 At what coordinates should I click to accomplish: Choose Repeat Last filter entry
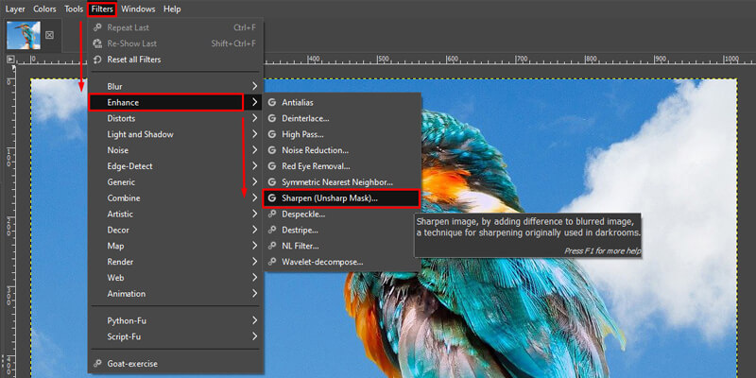point(176,28)
